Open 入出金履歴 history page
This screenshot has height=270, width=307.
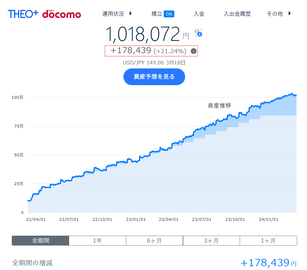click(237, 14)
